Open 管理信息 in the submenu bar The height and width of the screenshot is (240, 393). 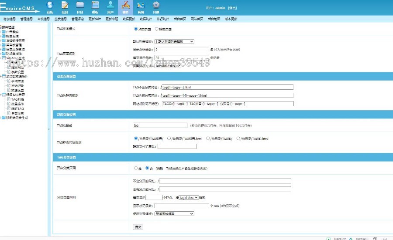click(26, 19)
